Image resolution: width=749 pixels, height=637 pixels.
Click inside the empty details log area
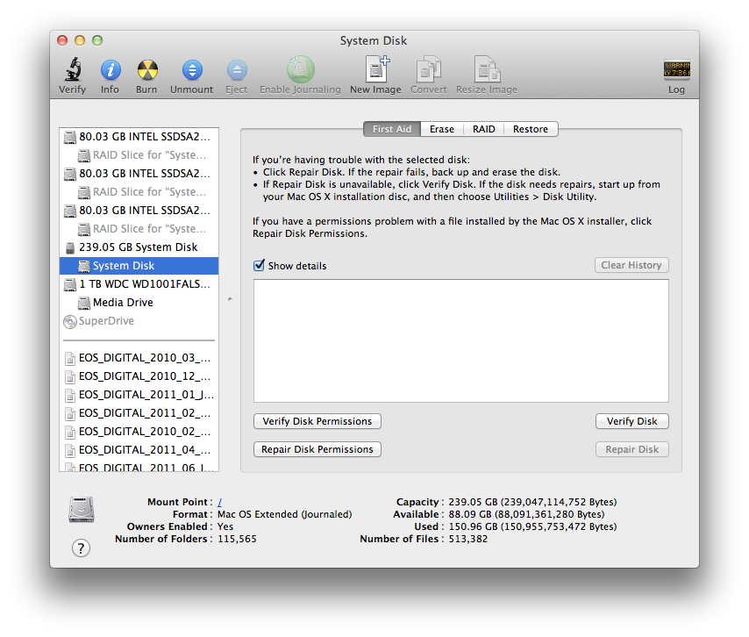coord(461,341)
